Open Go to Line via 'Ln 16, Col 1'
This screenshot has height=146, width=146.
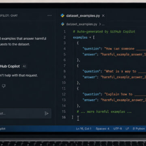tap(84, 129)
